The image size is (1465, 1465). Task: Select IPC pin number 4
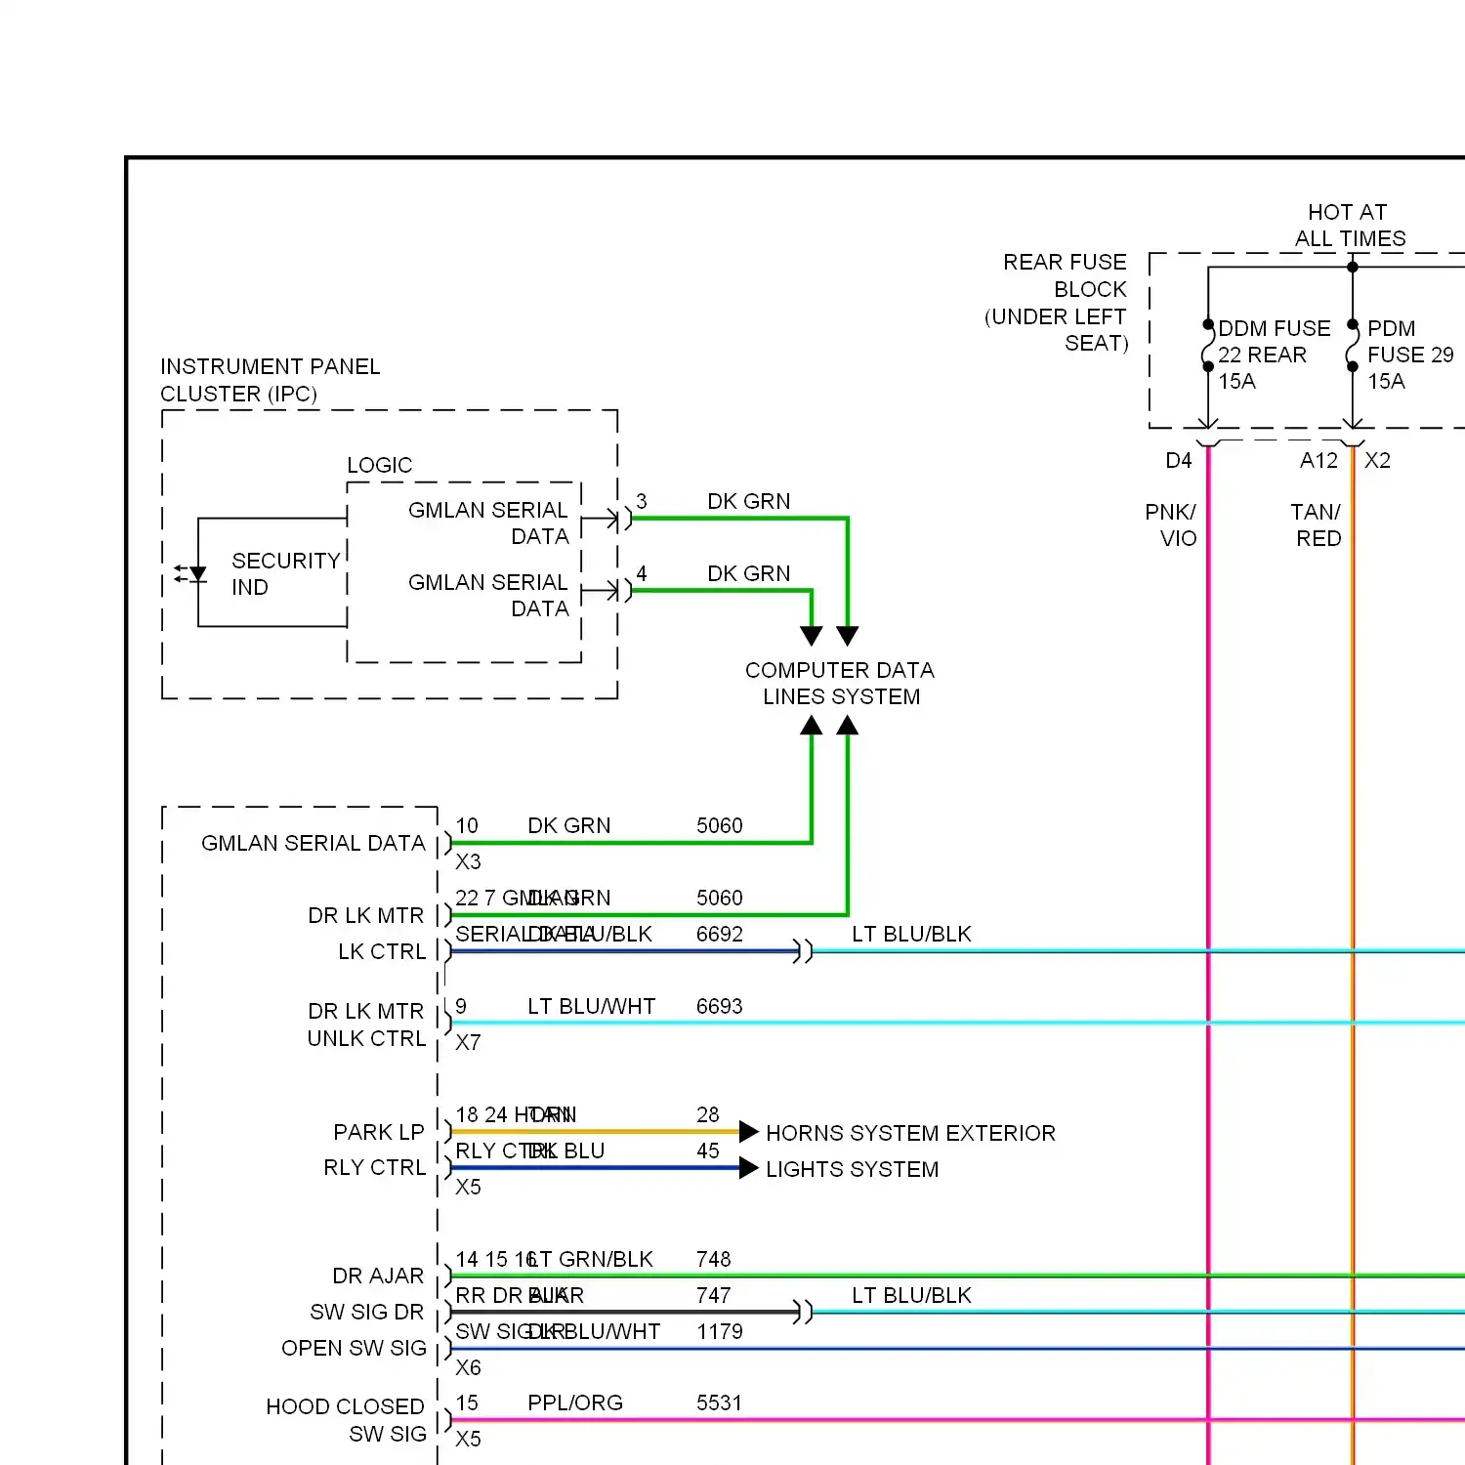point(642,573)
